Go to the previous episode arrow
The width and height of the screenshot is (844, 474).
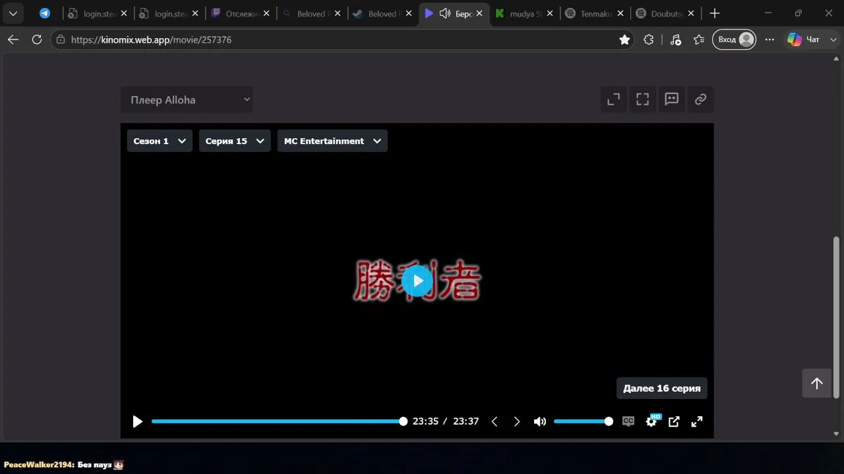495,421
